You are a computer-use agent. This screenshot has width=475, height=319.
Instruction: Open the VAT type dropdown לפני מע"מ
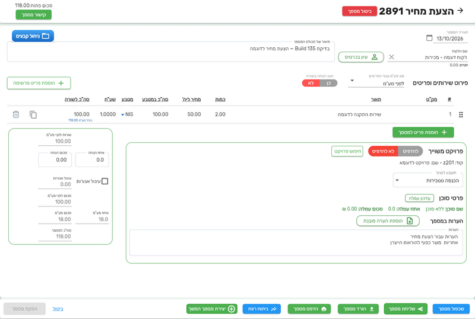tap(376, 83)
